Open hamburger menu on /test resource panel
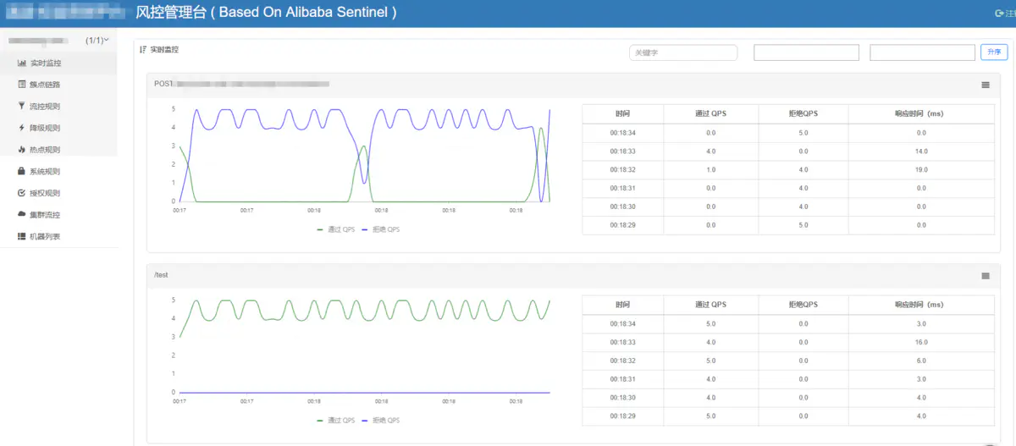Screen dimensions: 1016x446 tap(986, 276)
